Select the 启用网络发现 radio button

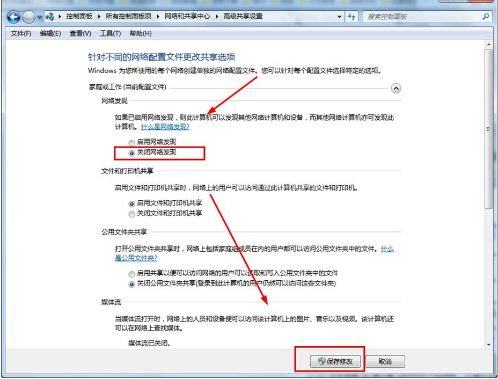click(x=132, y=142)
